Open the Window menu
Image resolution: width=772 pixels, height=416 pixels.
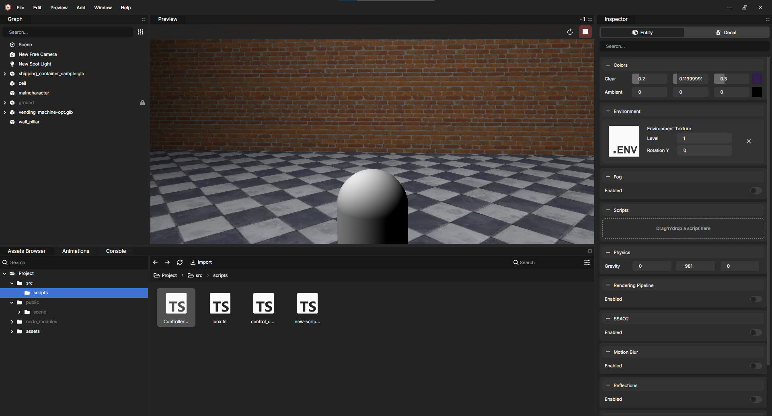click(x=103, y=8)
